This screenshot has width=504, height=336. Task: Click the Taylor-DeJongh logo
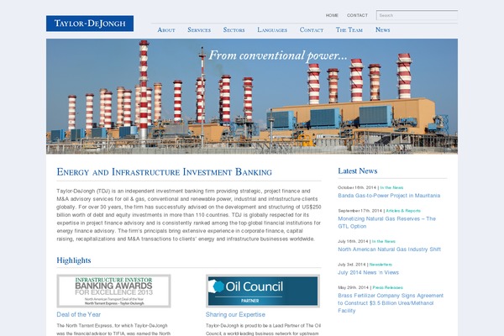(90, 24)
